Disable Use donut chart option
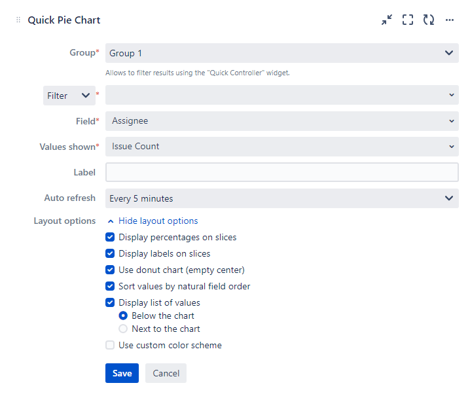The image size is (470, 398). [110, 270]
